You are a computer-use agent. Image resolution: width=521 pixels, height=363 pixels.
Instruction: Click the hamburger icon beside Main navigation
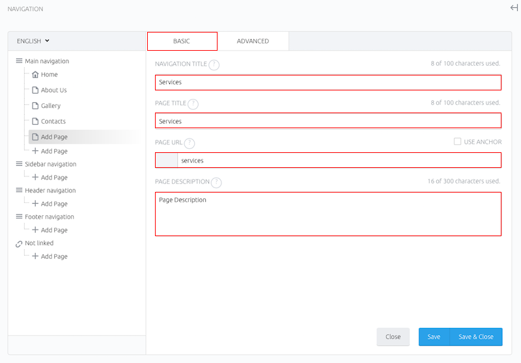tap(20, 61)
